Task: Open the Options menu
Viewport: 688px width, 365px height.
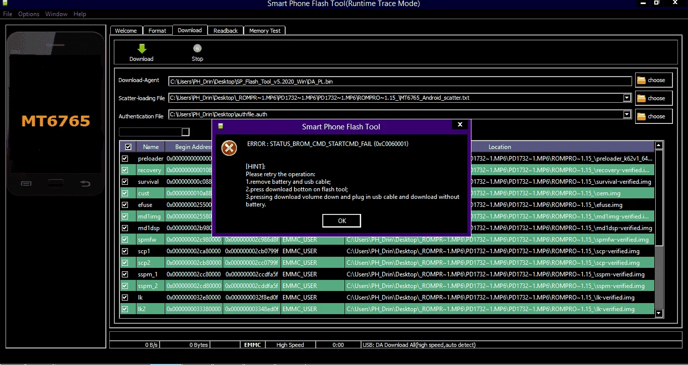Action: pos(29,14)
